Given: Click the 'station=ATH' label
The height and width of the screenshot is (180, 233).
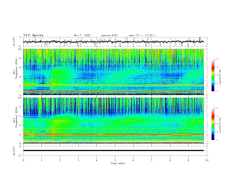Looking at the screenshot, I should pyautogui.click(x=109, y=35).
